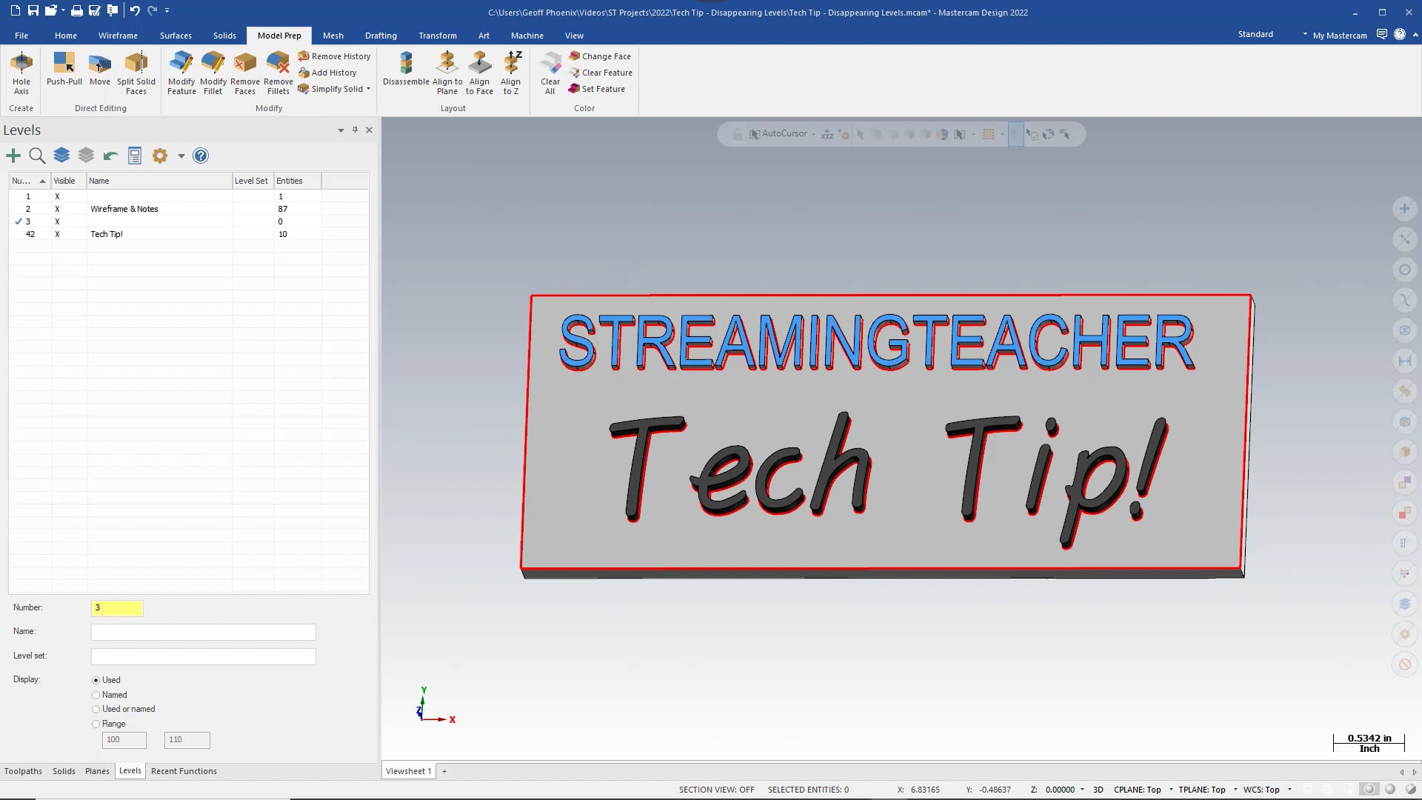Select the Range display option
The height and width of the screenshot is (800, 1422).
click(96, 724)
